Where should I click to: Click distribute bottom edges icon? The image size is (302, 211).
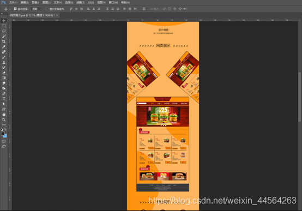pos(118,9)
